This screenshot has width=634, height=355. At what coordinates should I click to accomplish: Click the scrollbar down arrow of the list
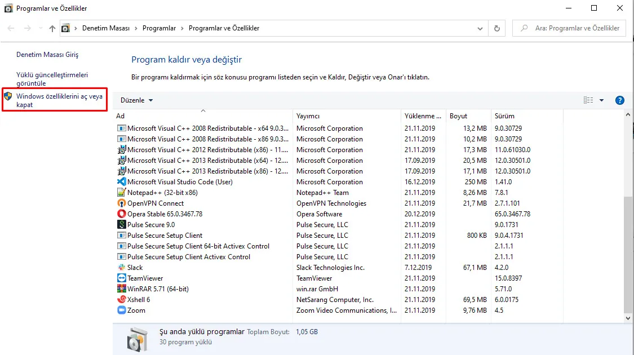pos(628,318)
